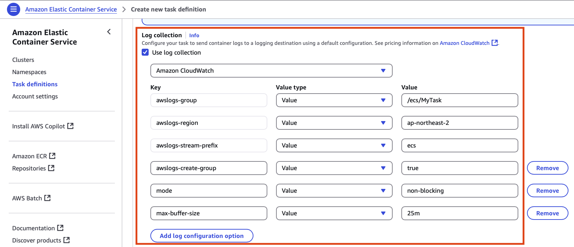Go to Clusters in the sidebar
The width and height of the screenshot is (574, 247).
(23, 60)
